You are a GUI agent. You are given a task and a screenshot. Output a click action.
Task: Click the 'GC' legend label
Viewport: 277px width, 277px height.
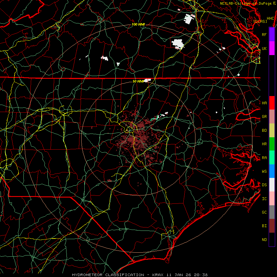264,212
